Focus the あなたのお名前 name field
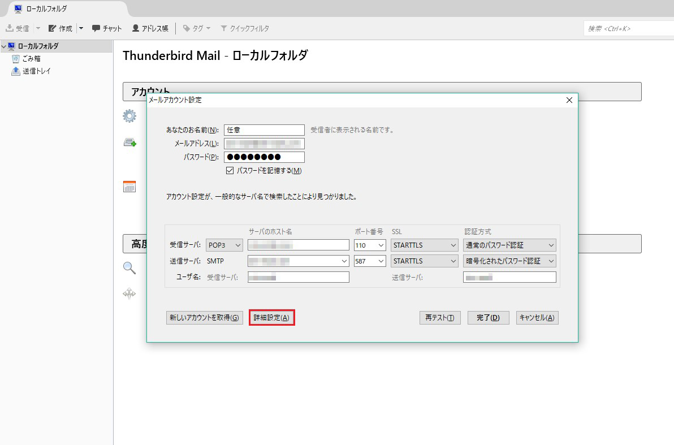 [265, 130]
